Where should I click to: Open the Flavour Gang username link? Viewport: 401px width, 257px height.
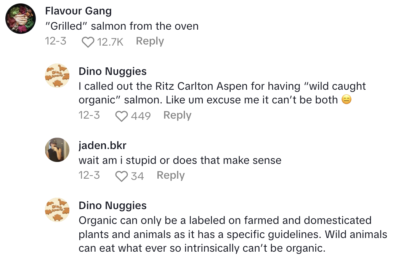78,11
